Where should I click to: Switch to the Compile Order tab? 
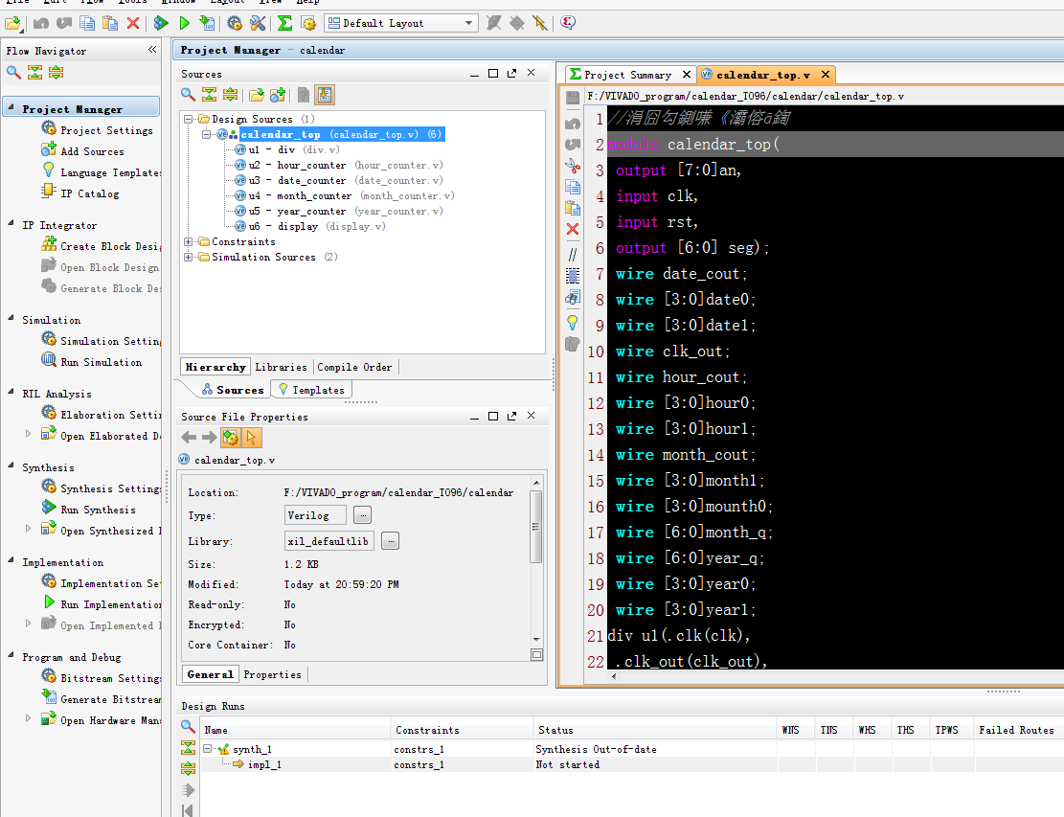click(353, 367)
